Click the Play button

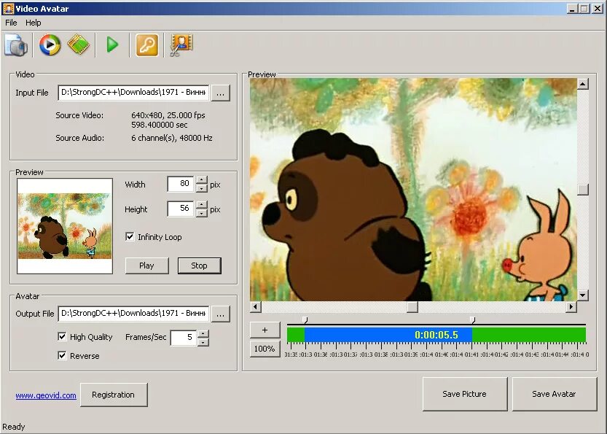146,266
